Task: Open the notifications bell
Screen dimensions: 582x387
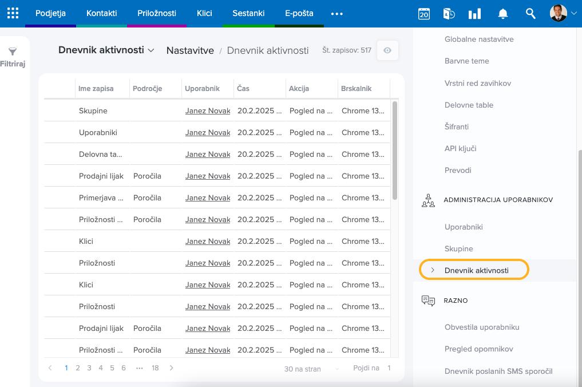Action: [x=503, y=14]
